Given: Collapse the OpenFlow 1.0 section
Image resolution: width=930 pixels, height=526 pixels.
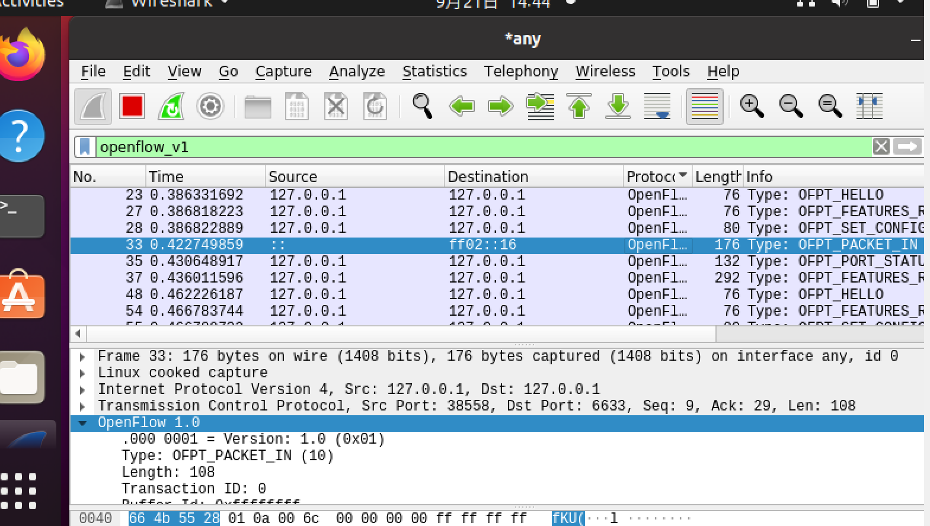Looking at the screenshot, I should click(82, 423).
